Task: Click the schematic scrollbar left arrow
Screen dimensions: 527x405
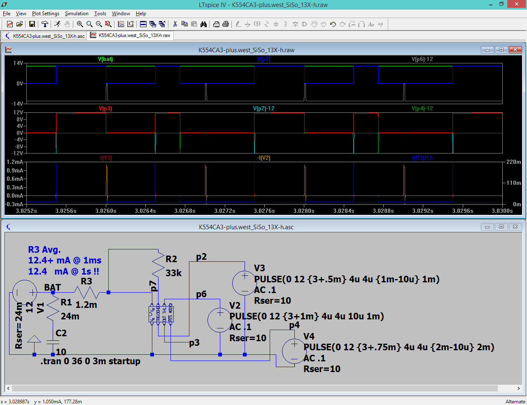Action: tap(8, 388)
